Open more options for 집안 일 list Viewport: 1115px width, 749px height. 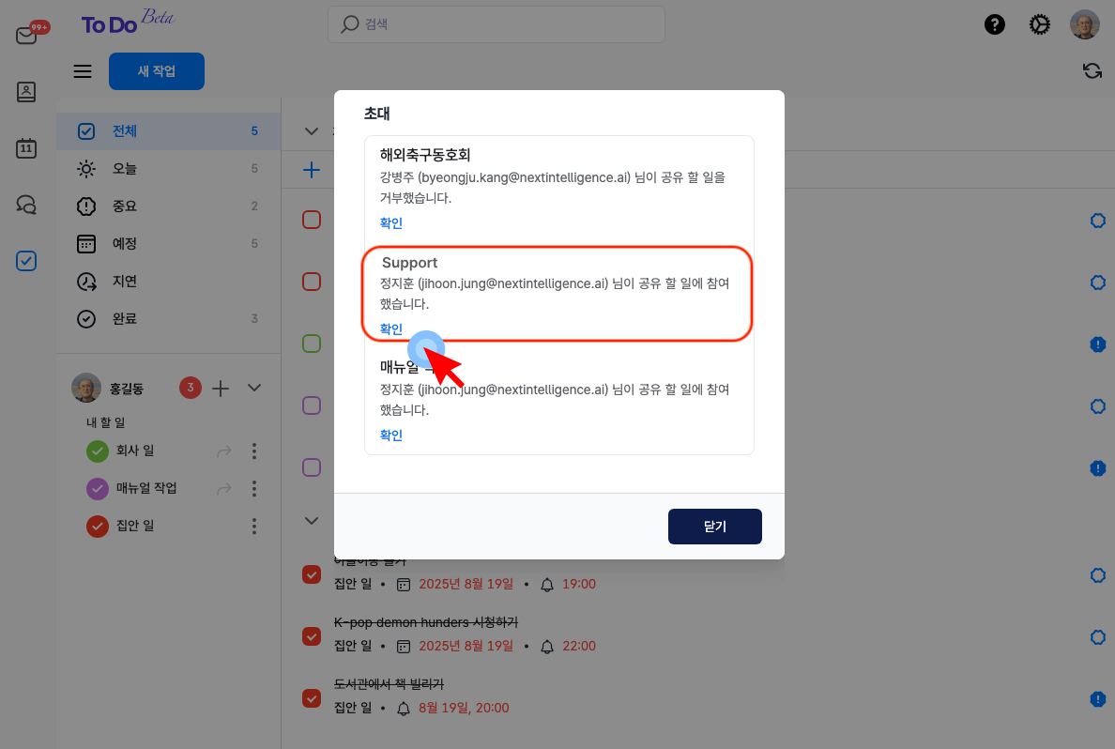253,527
